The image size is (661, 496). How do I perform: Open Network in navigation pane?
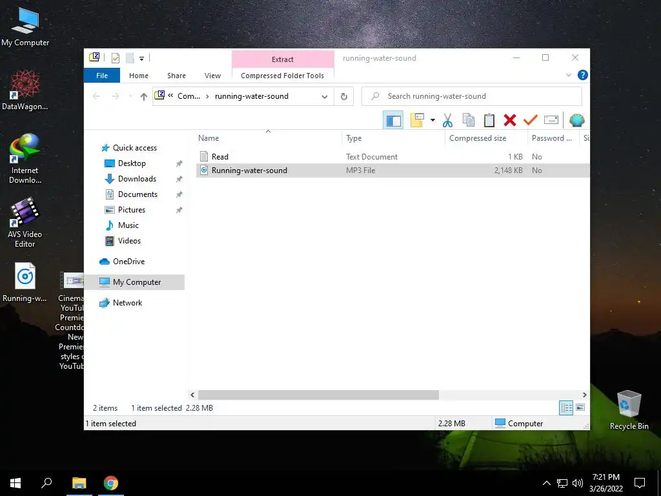[x=127, y=303]
